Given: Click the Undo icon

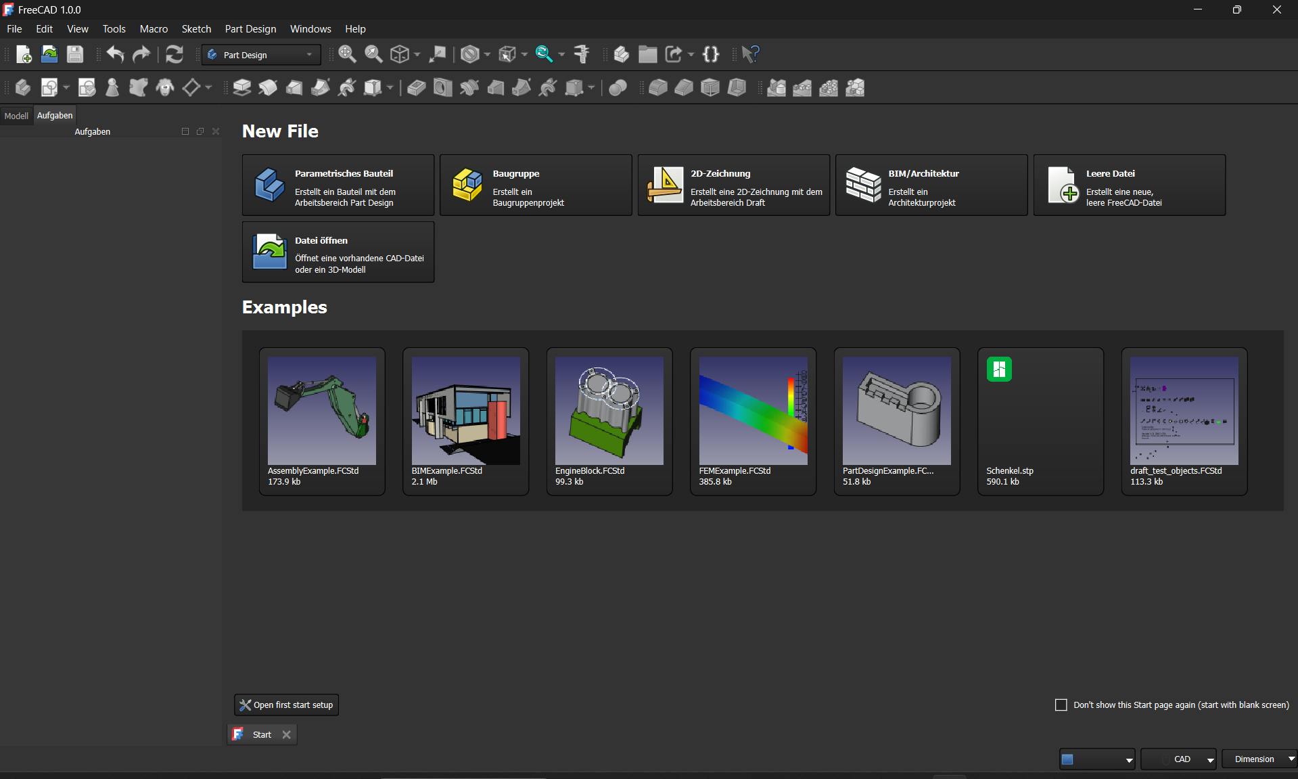Looking at the screenshot, I should [115, 54].
